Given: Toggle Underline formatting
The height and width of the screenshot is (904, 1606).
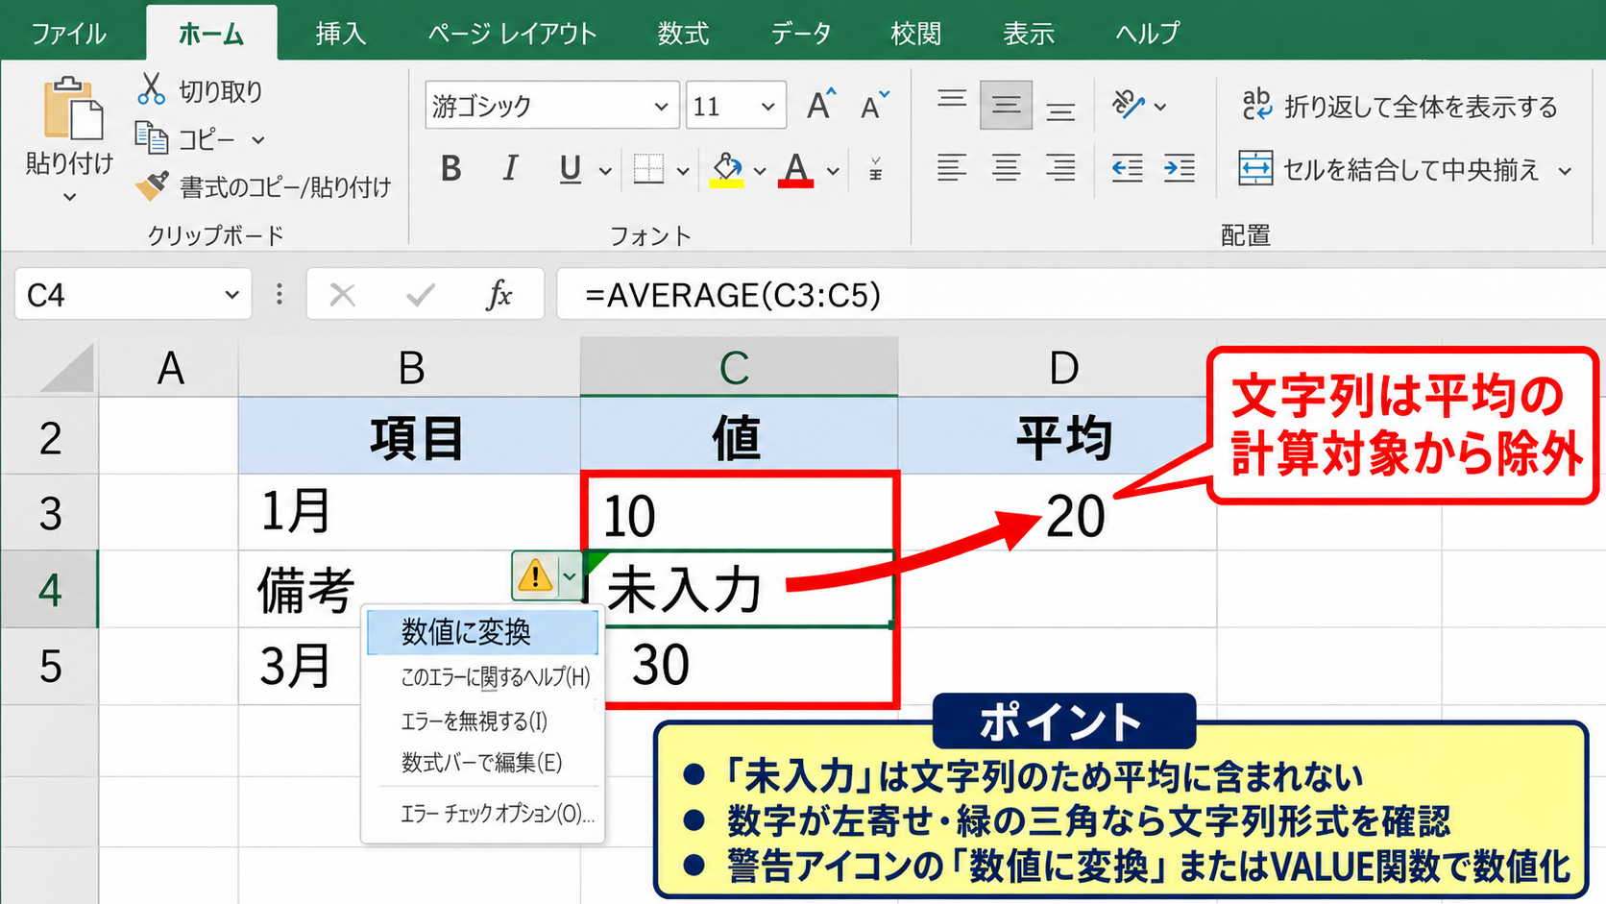Looking at the screenshot, I should point(570,169).
